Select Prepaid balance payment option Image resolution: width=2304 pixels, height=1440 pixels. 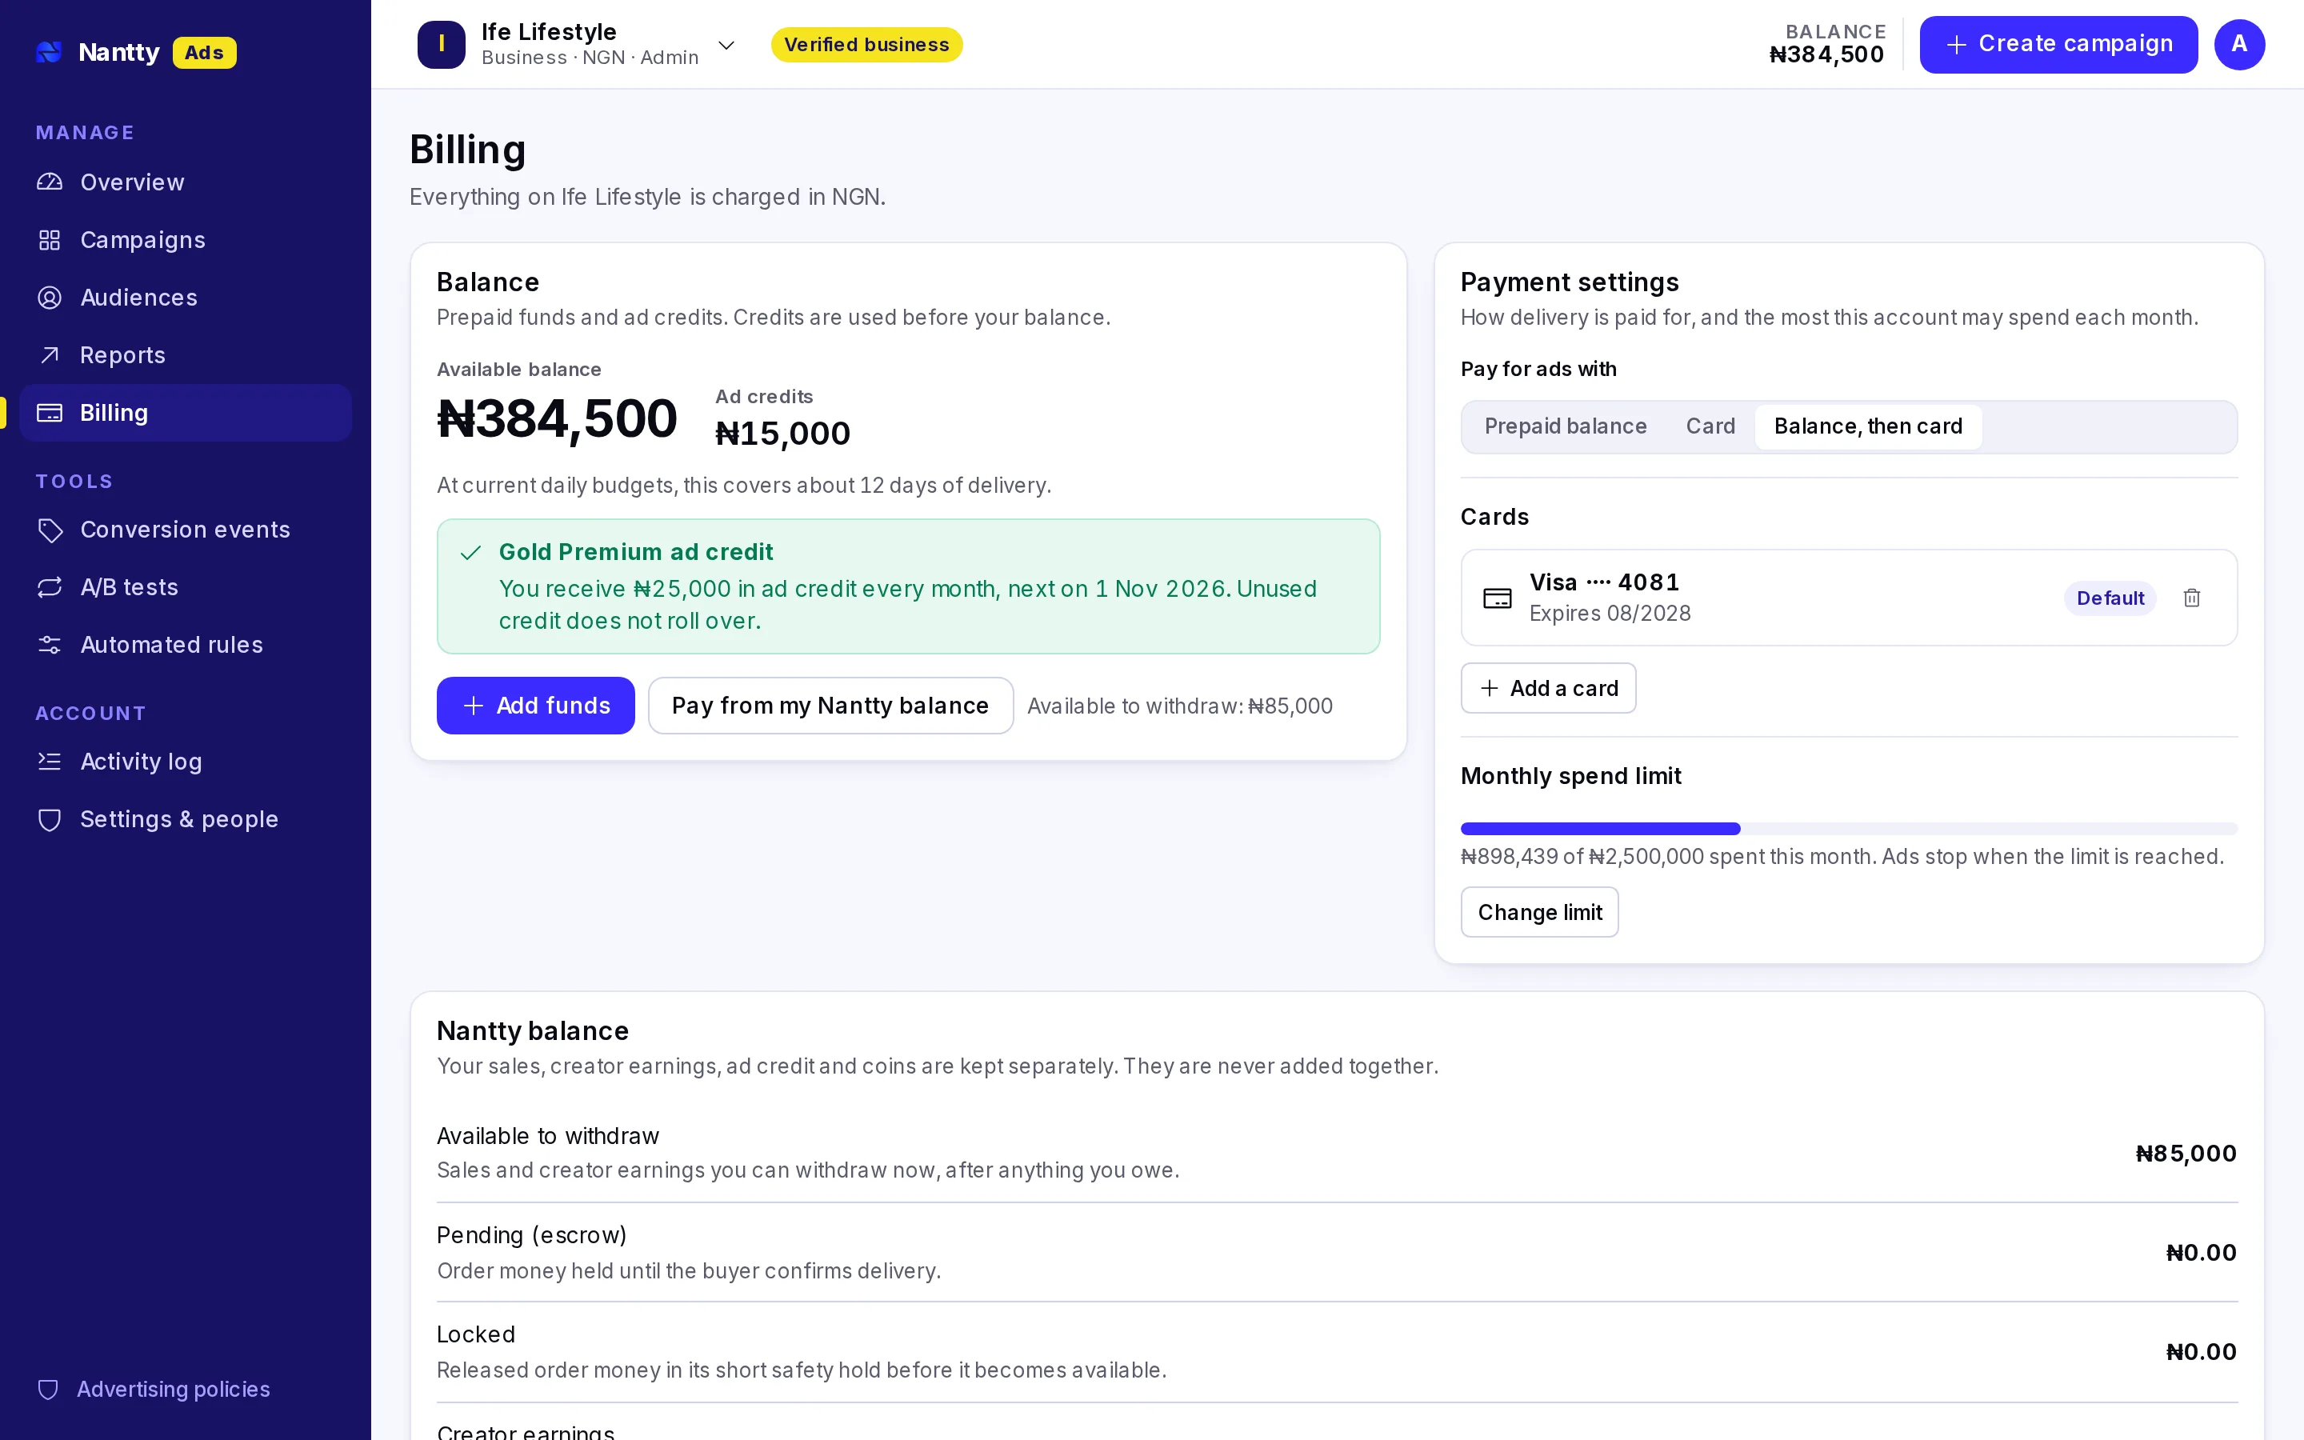[1565, 426]
